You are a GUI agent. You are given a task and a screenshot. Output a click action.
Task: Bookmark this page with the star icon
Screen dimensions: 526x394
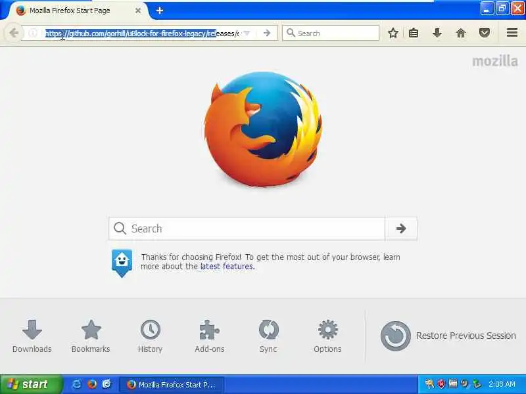pos(393,33)
